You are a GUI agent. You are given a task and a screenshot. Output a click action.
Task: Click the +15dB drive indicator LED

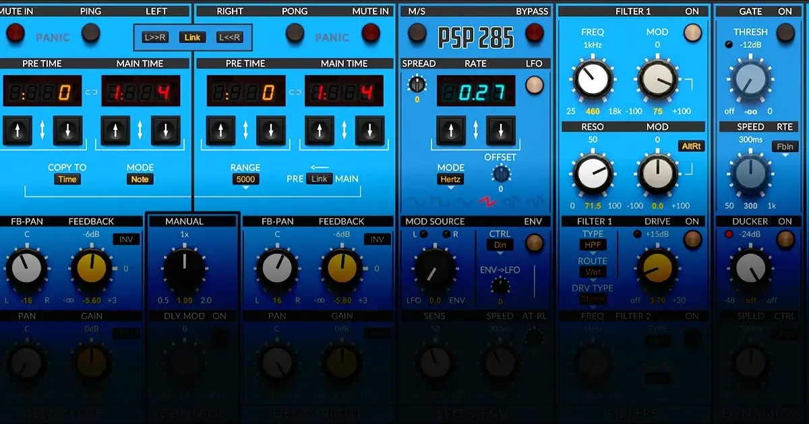point(637,234)
